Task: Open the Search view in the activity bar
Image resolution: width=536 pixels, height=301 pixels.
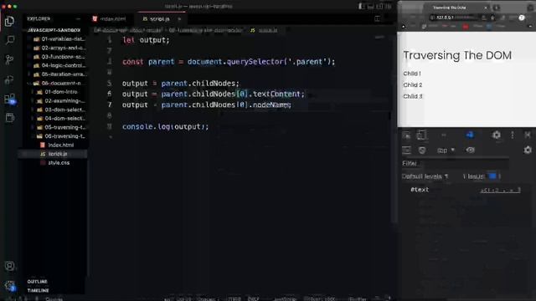Action: [9, 40]
